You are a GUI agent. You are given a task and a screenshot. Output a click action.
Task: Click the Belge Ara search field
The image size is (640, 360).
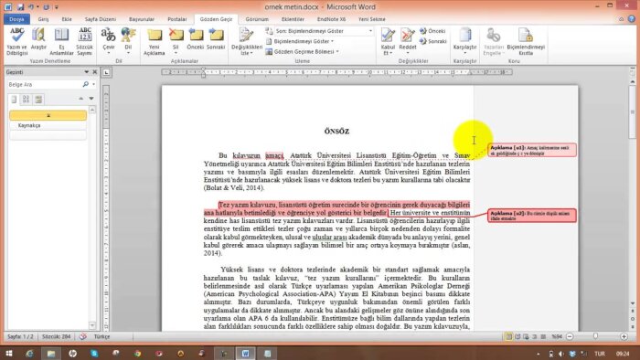44,84
